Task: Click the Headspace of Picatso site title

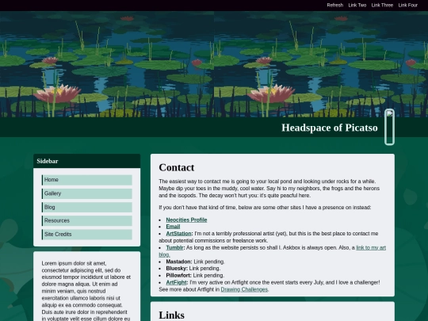Action: pos(330,128)
